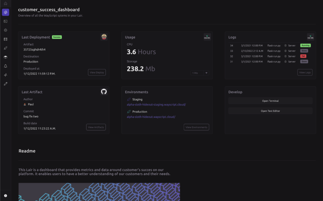
Task: Open the activity pulse icon in sidebar
Action: click(x=5, y=75)
